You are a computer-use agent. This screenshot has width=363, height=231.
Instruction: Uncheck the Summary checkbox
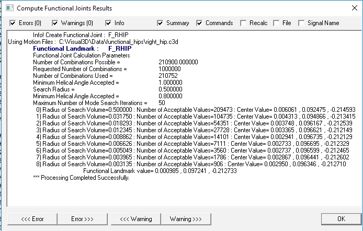160,23
